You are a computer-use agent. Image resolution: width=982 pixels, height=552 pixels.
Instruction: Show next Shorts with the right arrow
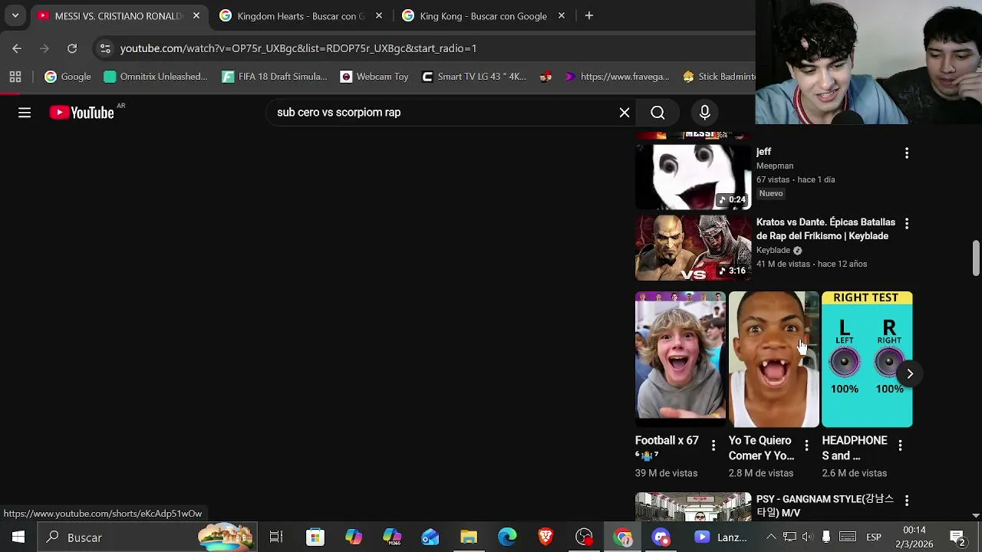coord(910,374)
